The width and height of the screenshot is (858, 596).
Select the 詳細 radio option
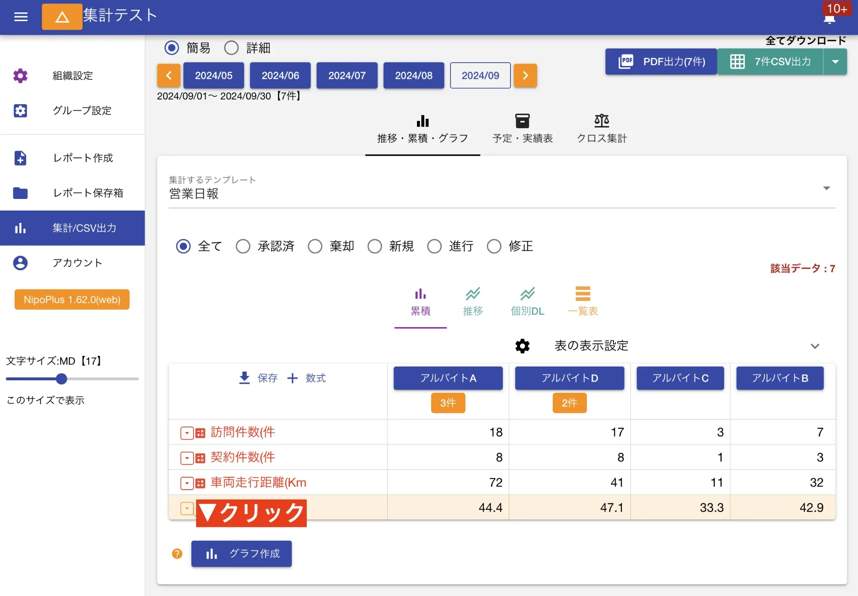[x=232, y=48]
